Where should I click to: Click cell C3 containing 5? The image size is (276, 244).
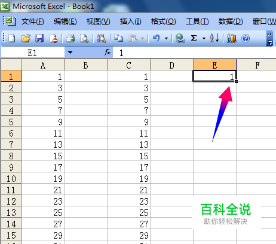click(x=129, y=98)
